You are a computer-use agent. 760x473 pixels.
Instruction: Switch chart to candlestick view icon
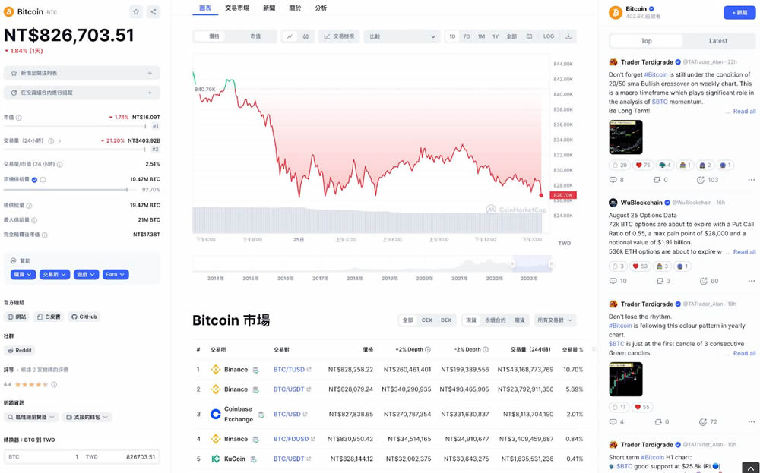[306, 36]
